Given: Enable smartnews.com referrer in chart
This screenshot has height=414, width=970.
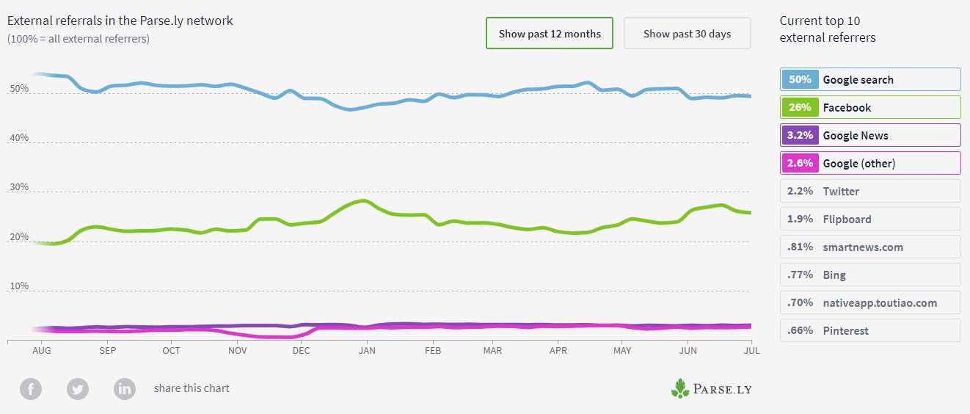Looking at the screenshot, I should point(870,247).
